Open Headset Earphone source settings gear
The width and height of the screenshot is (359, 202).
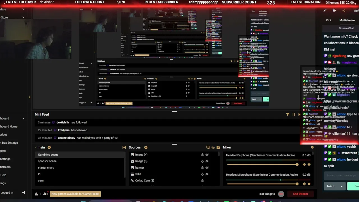(x=309, y=165)
